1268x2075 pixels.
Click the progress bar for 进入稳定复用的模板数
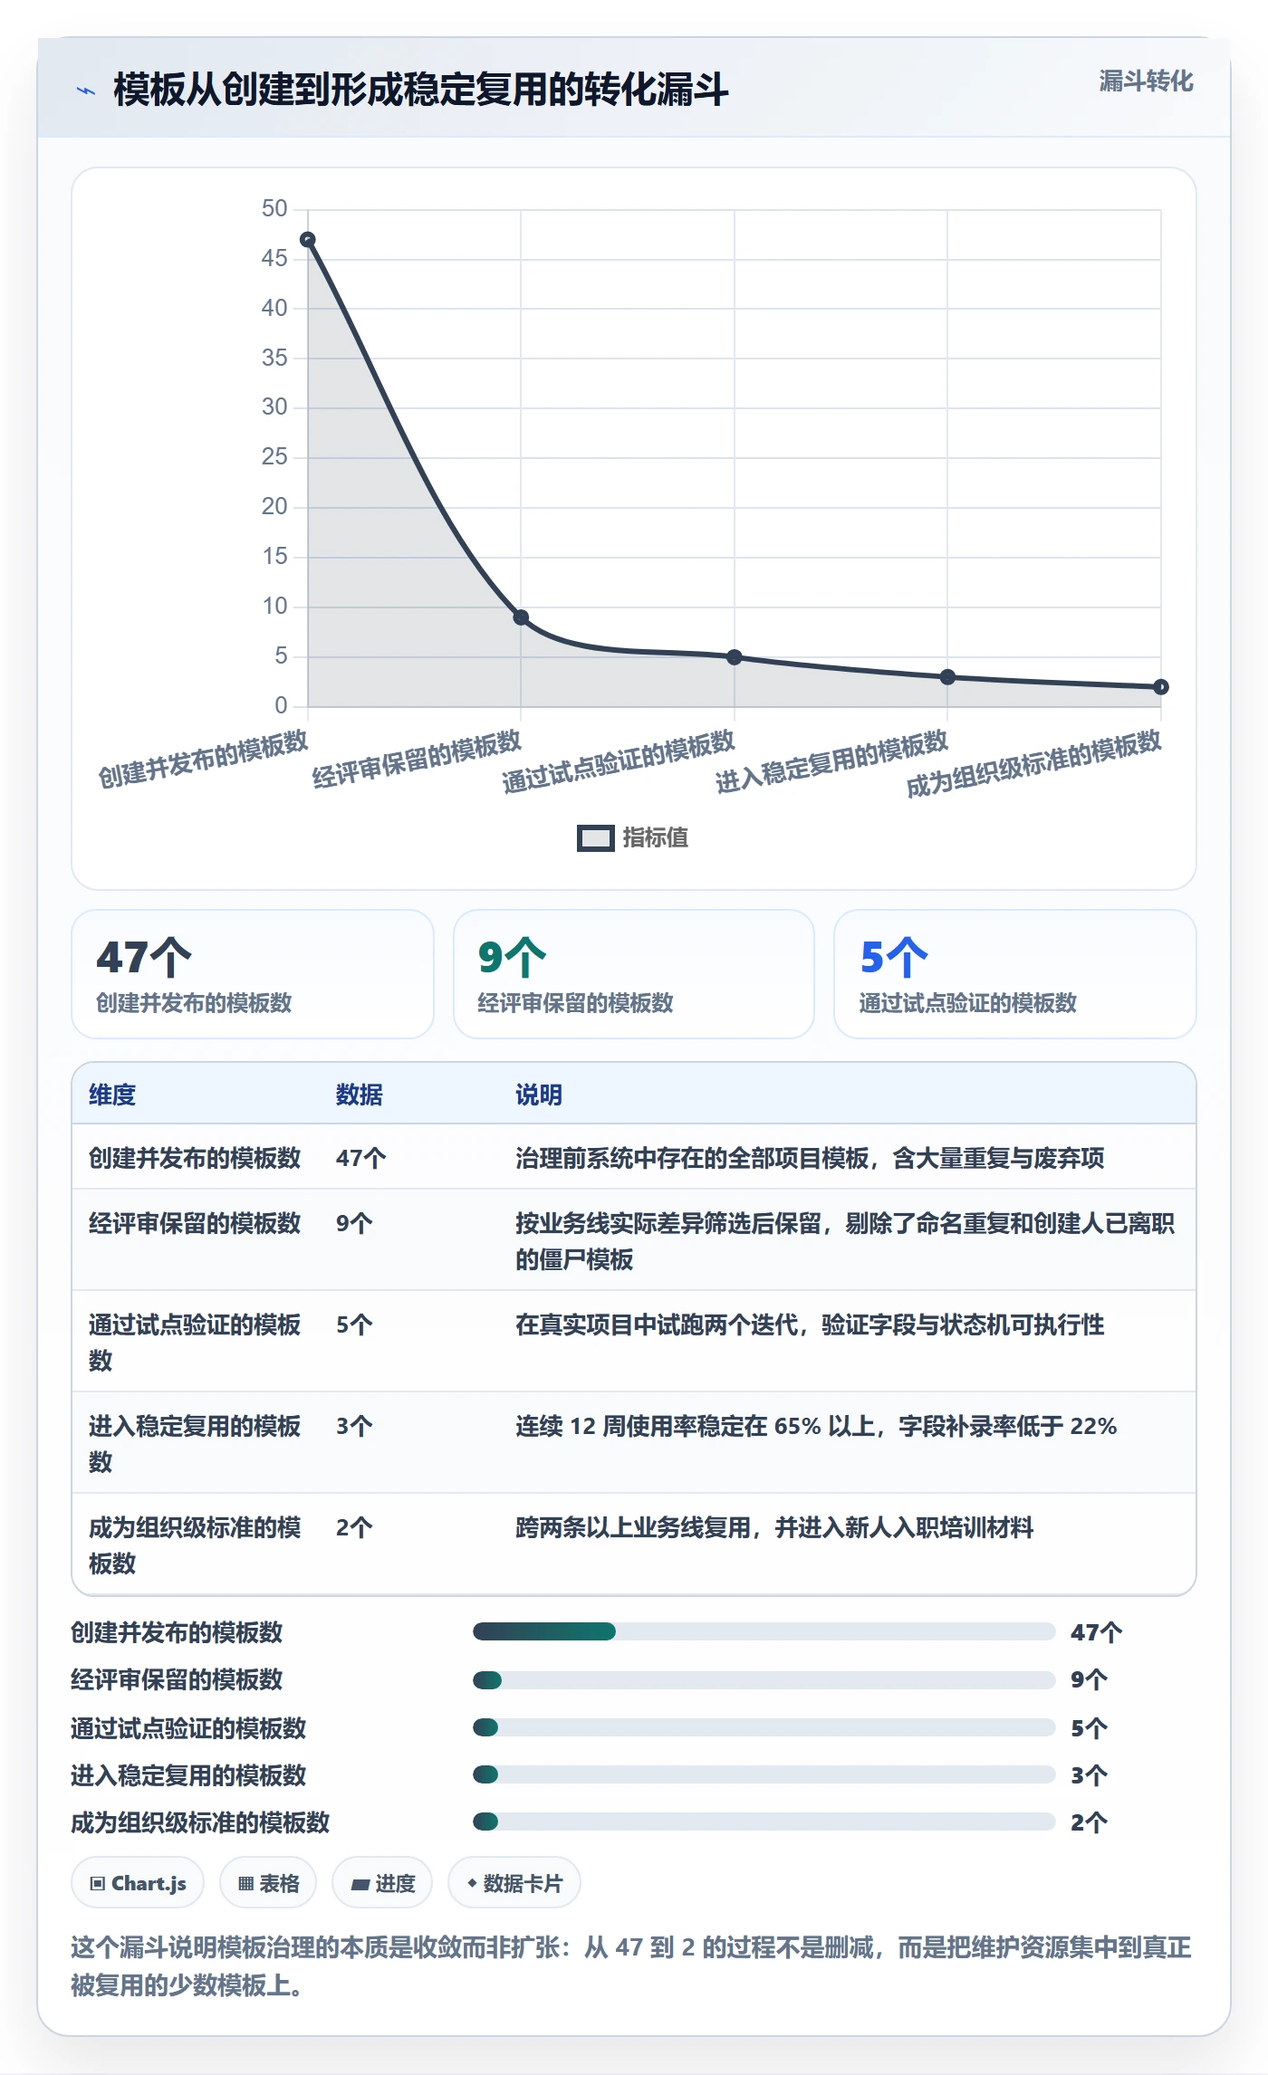pos(764,1774)
